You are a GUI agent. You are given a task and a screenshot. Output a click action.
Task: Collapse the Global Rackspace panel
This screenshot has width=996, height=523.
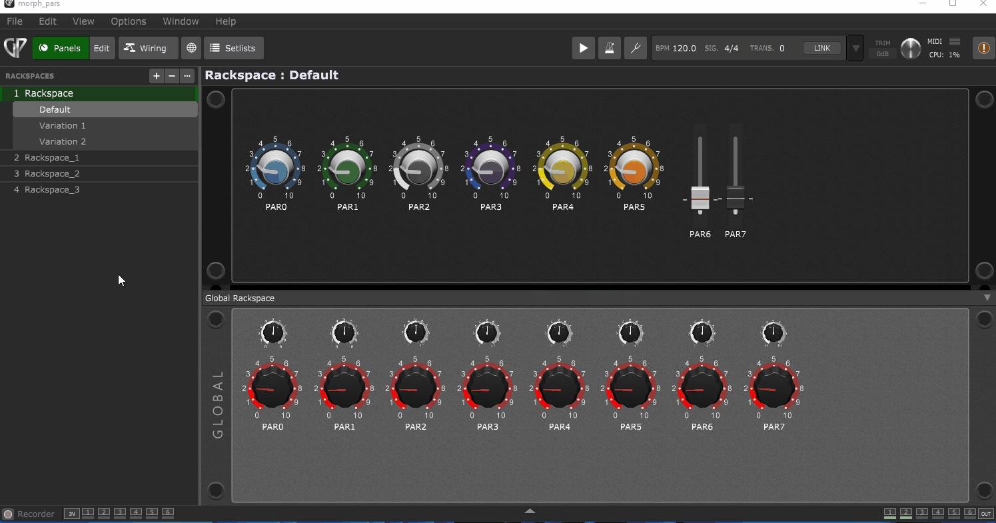[x=987, y=298]
